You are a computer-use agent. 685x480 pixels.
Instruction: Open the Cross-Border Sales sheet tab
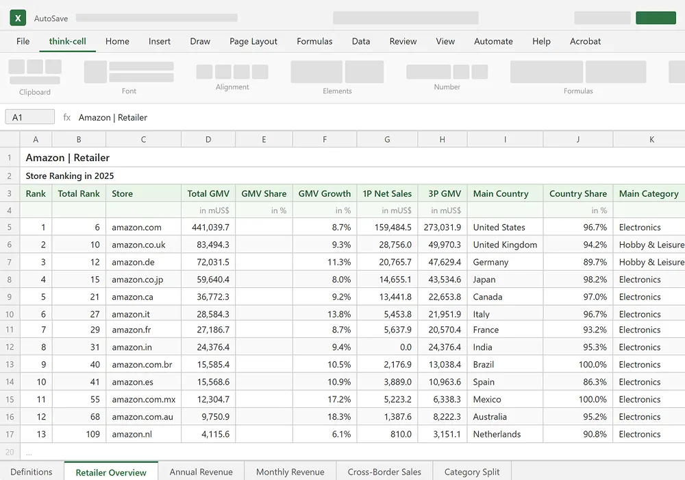pos(384,472)
